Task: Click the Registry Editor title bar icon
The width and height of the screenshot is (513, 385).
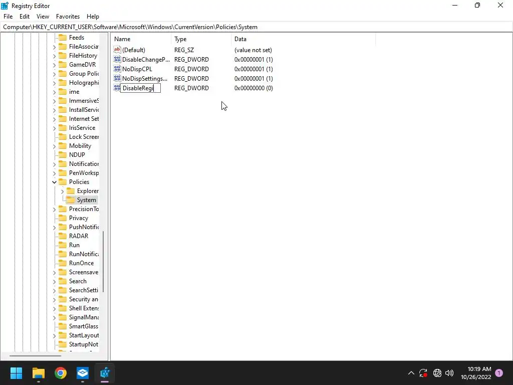Action: 5,6
